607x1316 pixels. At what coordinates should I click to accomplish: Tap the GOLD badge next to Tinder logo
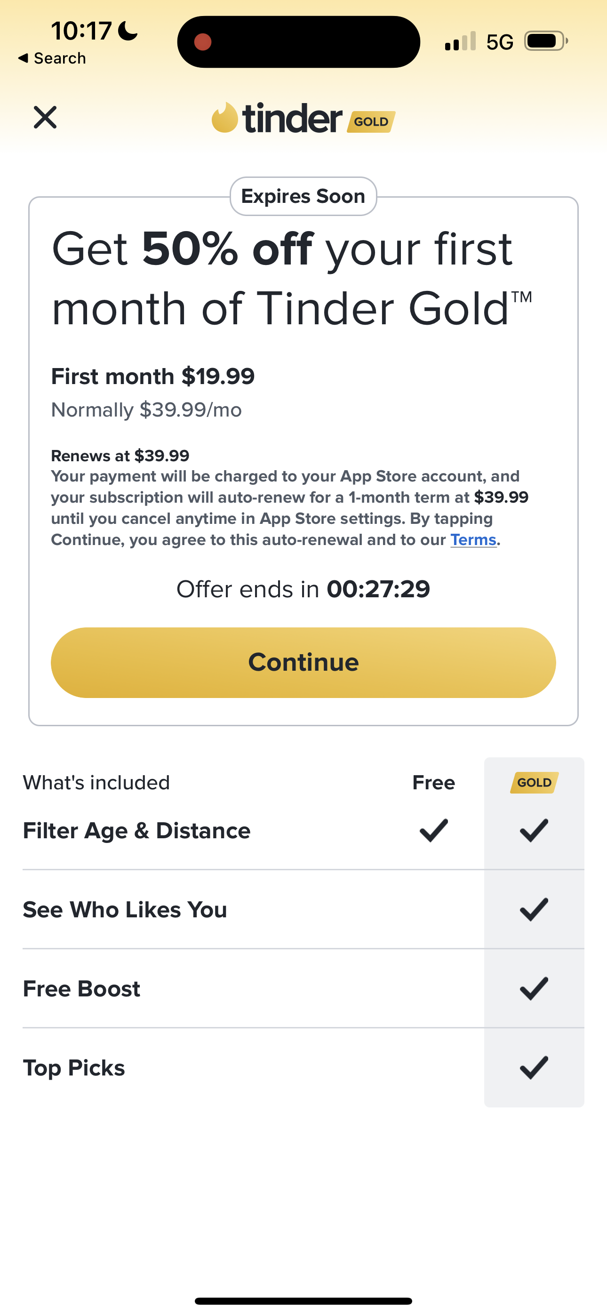point(371,121)
